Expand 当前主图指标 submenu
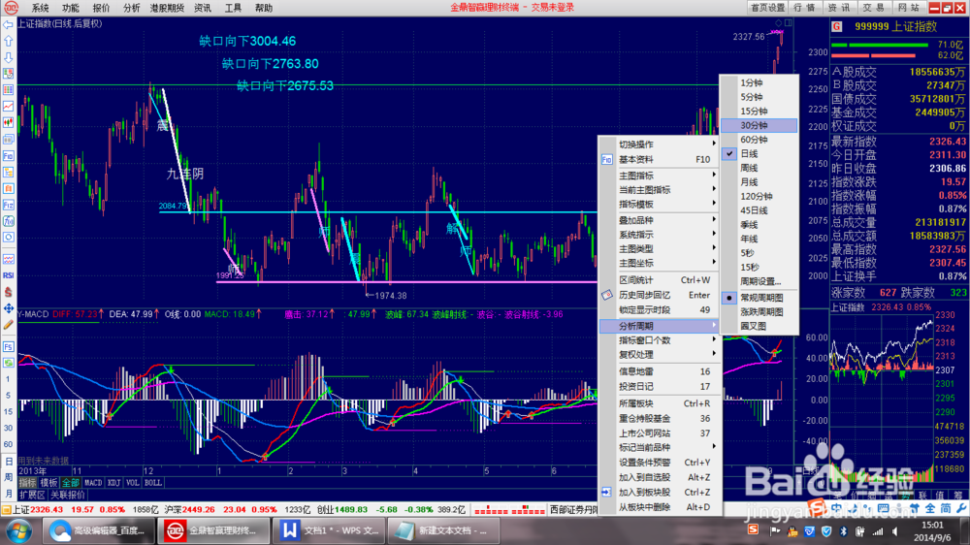The width and height of the screenshot is (970, 545). pos(659,190)
